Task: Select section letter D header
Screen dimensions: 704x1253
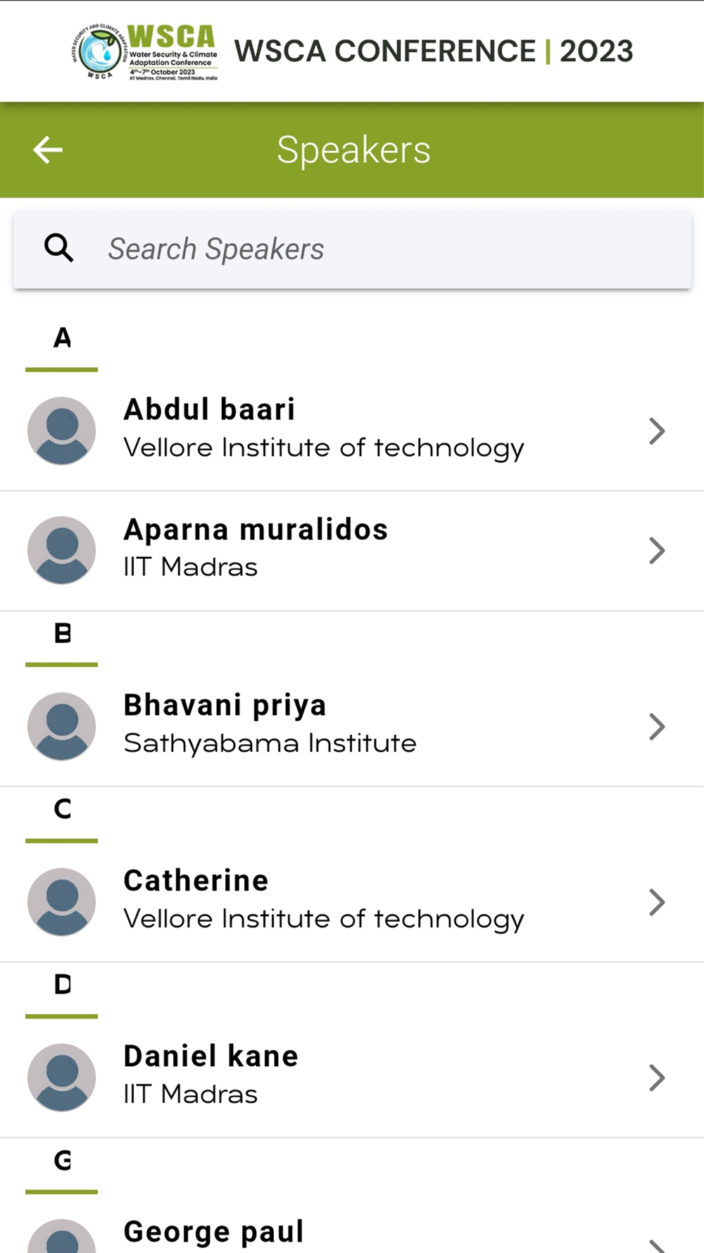Action: (62, 984)
